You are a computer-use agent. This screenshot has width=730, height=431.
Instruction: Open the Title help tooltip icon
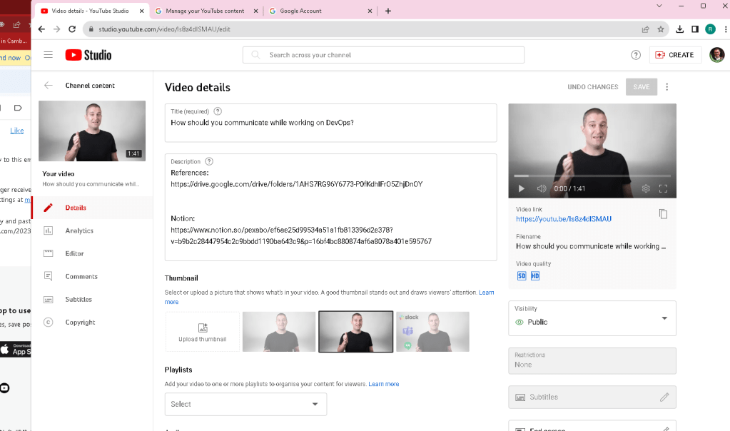218,111
